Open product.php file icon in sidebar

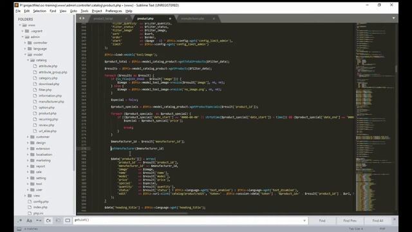point(35,113)
